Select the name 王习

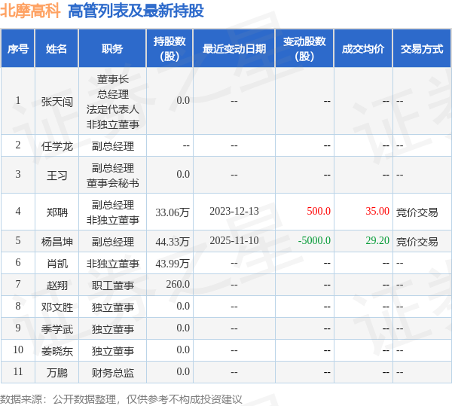tap(56, 176)
